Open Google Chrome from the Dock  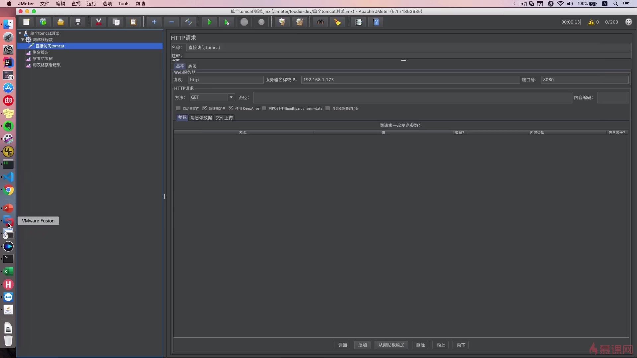pos(8,190)
